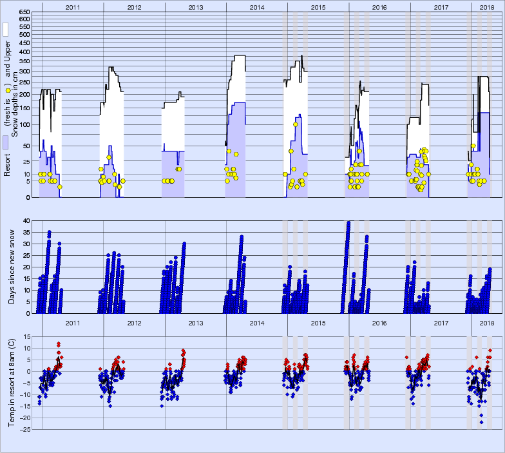Click the white Upper snow depth legend swatch
The image size is (505, 453).
click(x=5, y=30)
